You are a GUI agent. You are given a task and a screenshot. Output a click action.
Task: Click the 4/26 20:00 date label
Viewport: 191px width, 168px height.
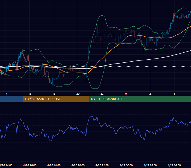(78, 165)
